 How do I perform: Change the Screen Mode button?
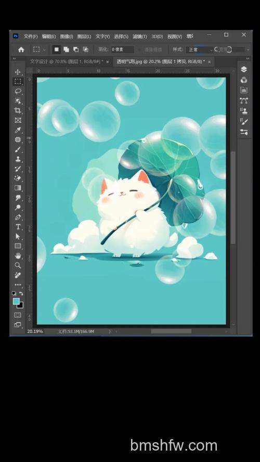18,325
